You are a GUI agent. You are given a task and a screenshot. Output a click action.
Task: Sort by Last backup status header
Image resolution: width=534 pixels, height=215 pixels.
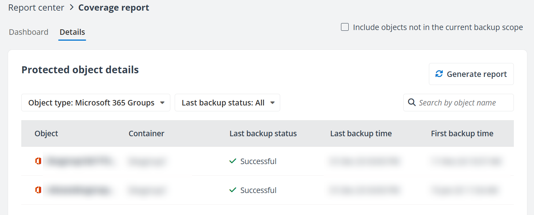(x=263, y=133)
